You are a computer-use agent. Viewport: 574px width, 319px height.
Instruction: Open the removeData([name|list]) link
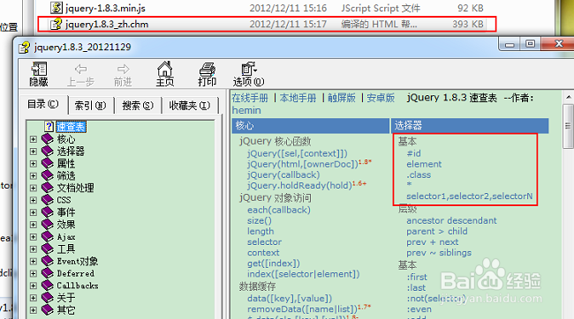click(x=302, y=309)
